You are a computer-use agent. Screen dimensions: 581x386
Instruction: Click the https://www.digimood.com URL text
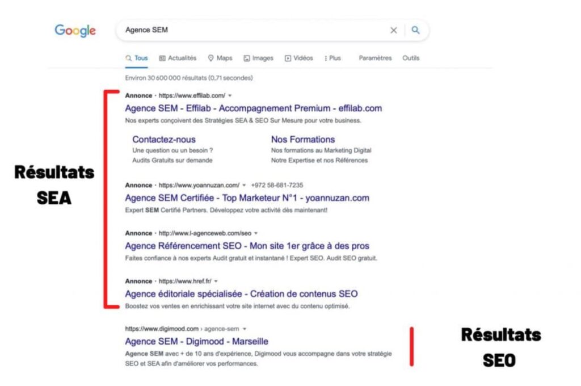point(162,329)
